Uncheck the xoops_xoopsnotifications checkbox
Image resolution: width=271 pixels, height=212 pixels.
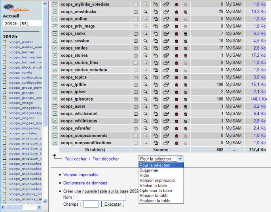coord(55,143)
